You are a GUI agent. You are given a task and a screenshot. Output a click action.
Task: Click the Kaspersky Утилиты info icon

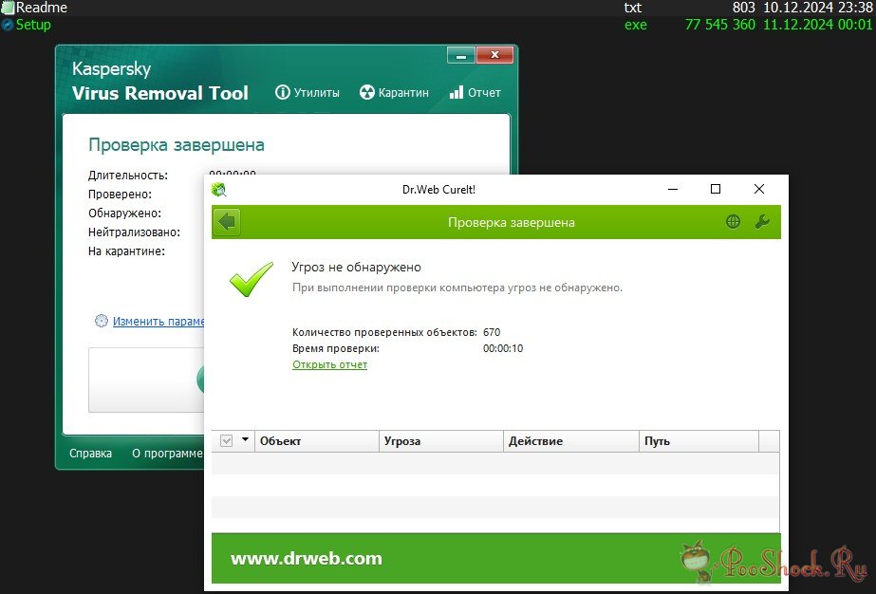click(283, 92)
